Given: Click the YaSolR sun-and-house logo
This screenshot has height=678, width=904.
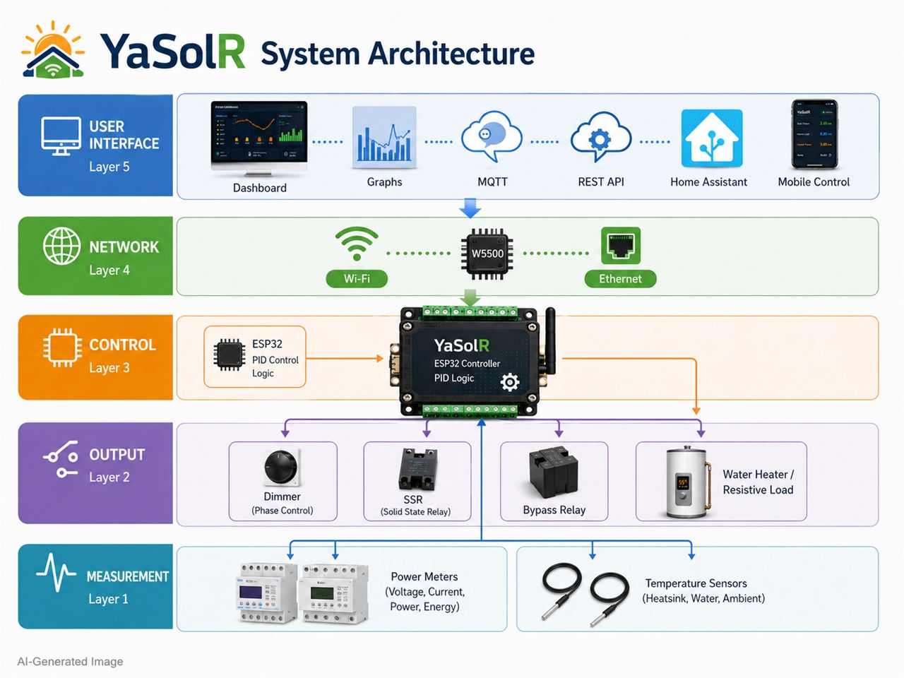Looking at the screenshot, I should (x=53, y=49).
